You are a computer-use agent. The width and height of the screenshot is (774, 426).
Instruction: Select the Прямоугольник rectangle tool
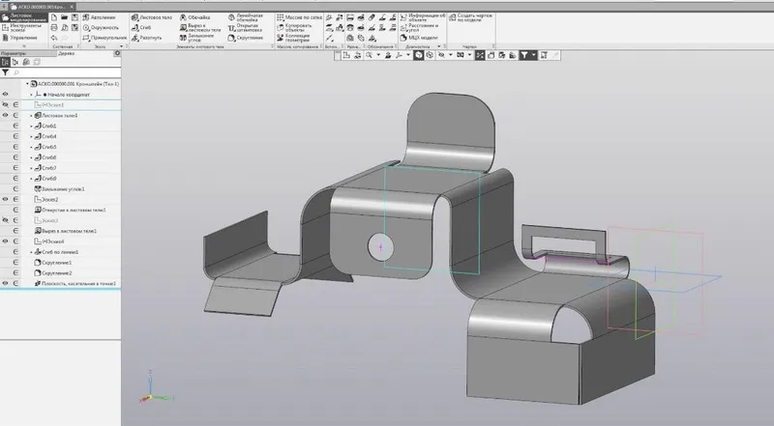(x=104, y=38)
